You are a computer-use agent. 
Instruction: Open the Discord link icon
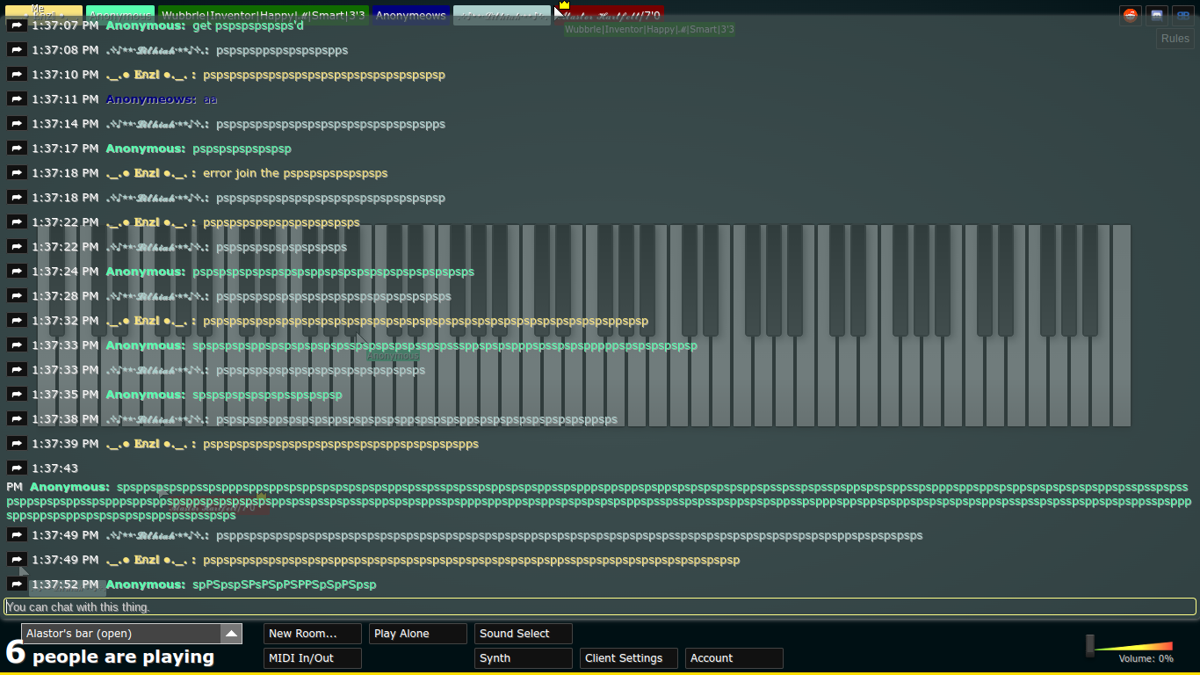tap(1157, 15)
